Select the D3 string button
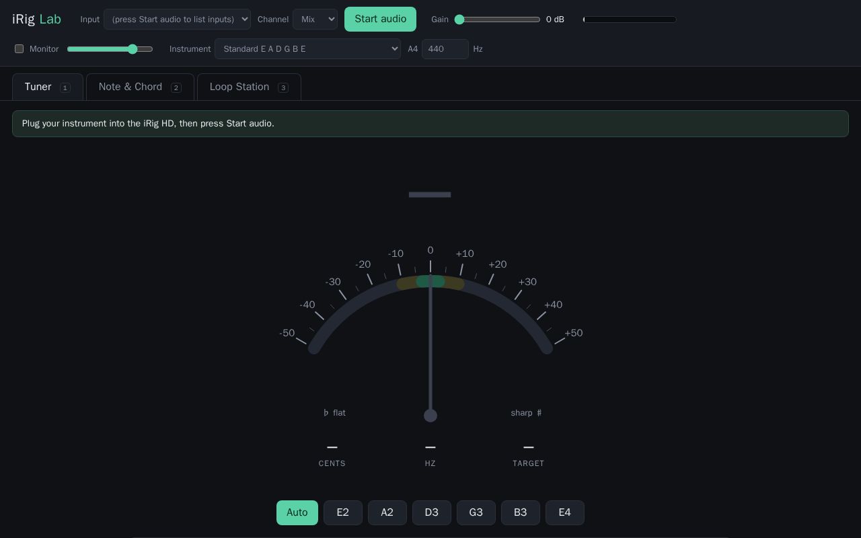Screen dimensions: 861x538 point(432,512)
